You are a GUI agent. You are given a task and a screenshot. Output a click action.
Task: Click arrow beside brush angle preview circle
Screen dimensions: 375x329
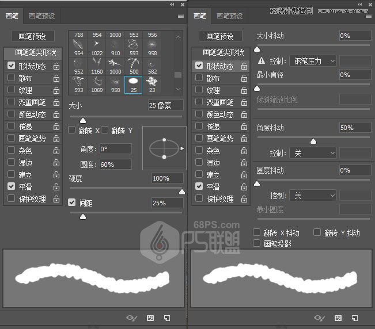point(182,148)
